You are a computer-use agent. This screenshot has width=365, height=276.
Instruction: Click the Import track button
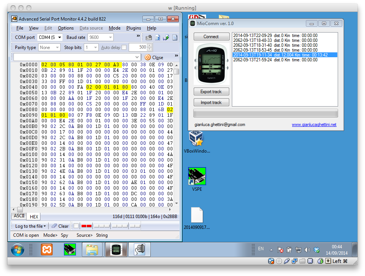[x=211, y=102]
